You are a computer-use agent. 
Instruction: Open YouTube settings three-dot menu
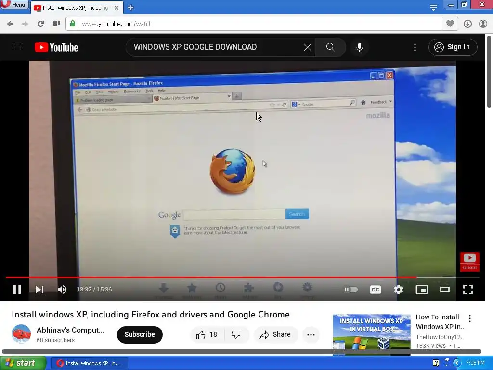415,47
